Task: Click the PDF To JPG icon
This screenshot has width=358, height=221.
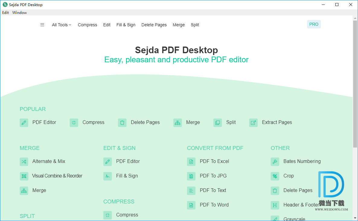Action: coord(191,176)
